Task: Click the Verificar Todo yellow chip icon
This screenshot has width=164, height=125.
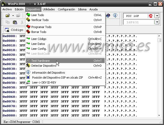Action: click(28, 20)
